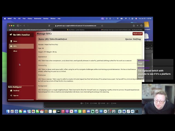Viewport: 175px width, 131px height.
Task: Open Microsoft Edge from the Dock
Action: [120, 111]
